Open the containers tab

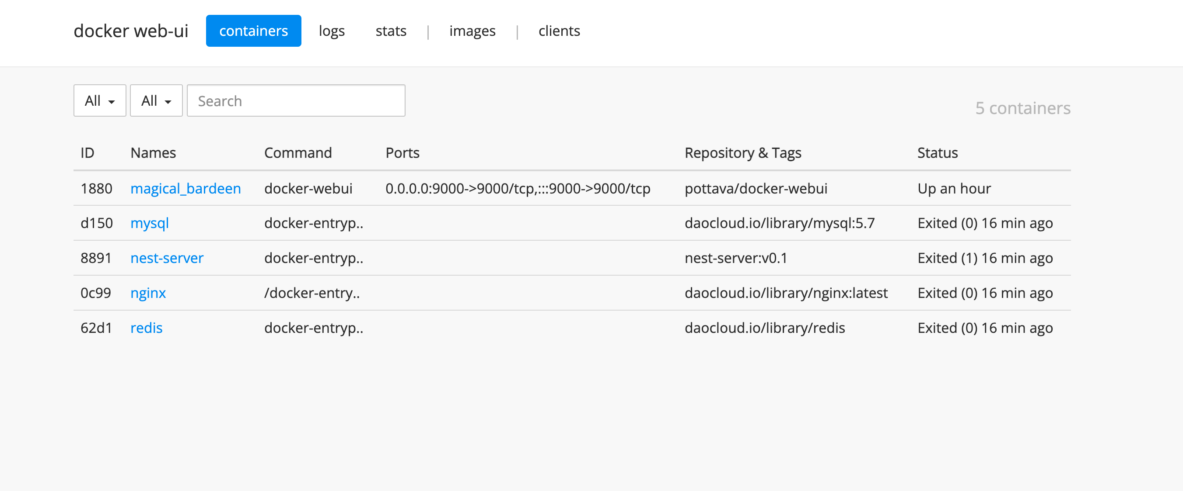[x=253, y=31]
